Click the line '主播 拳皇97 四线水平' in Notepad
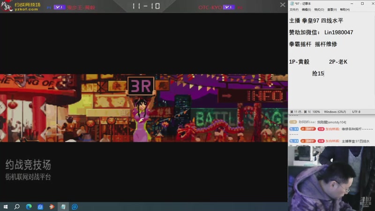The image size is (375, 211). (316, 21)
